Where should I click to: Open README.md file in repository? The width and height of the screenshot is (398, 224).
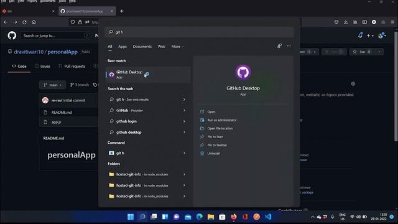tap(62, 112)
